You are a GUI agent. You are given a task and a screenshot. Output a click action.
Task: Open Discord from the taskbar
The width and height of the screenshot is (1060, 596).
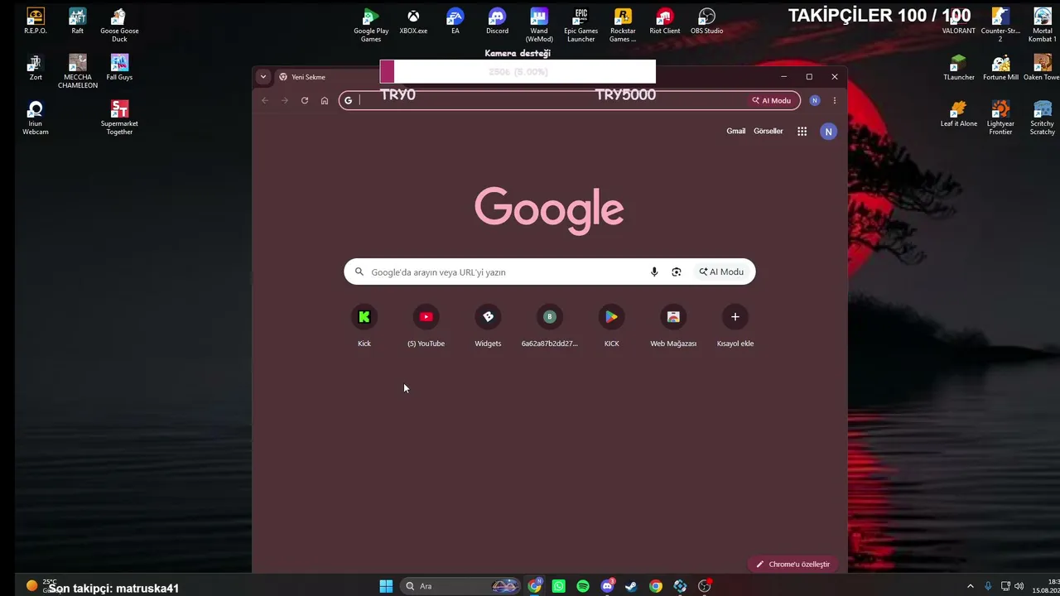608,586
